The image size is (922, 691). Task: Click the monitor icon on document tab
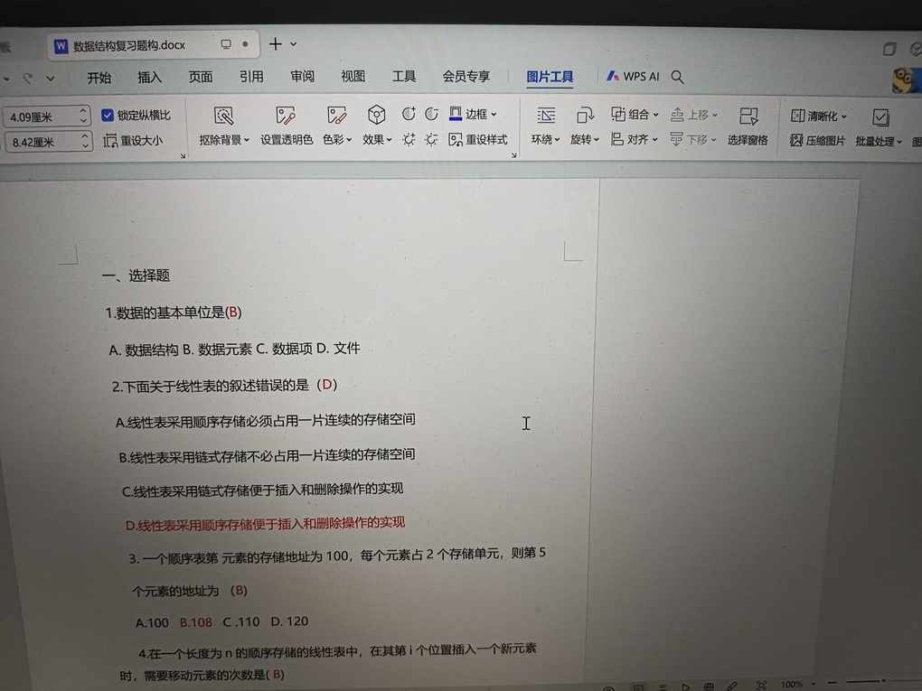pos(226,44)
